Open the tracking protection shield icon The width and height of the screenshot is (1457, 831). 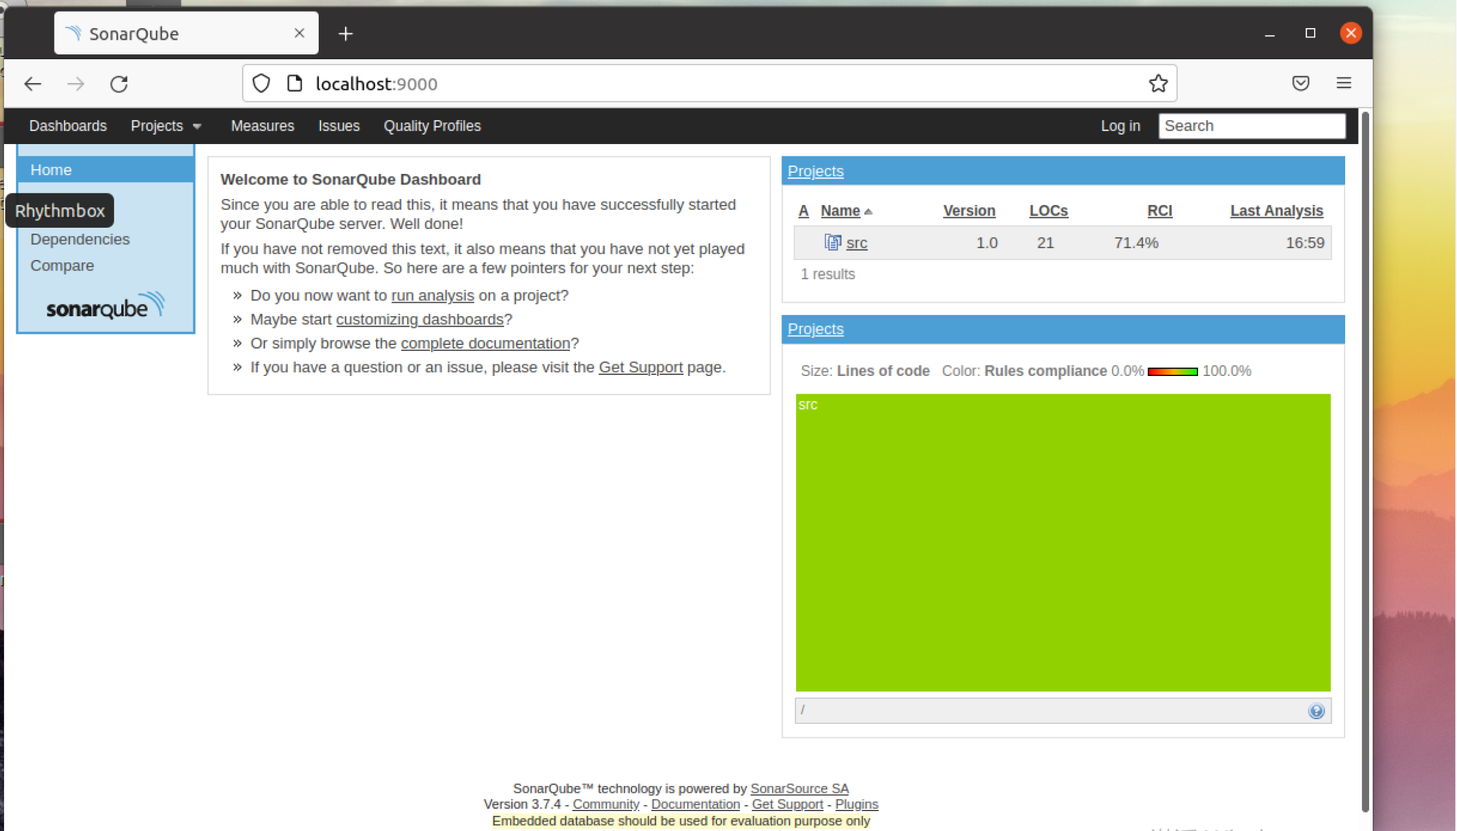(261, 84)
